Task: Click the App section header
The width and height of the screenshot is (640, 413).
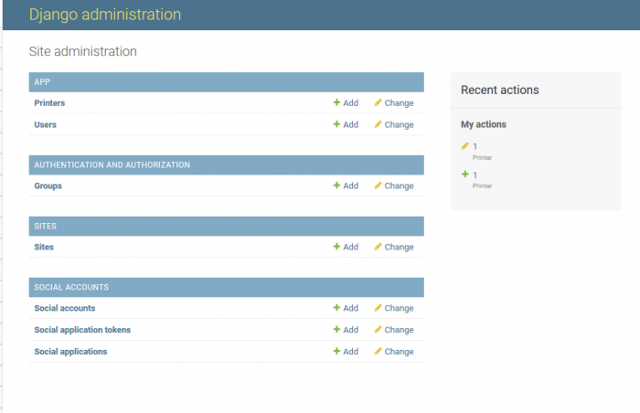Action: coord(42,82)
